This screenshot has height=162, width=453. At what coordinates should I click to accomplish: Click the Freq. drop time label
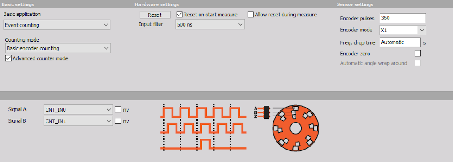pyautogui.click(x=357, y=42)
